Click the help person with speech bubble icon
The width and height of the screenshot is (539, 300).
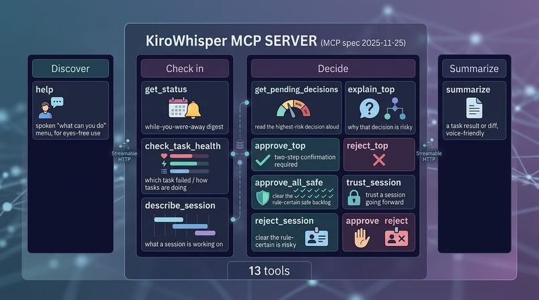click(51, 108)
